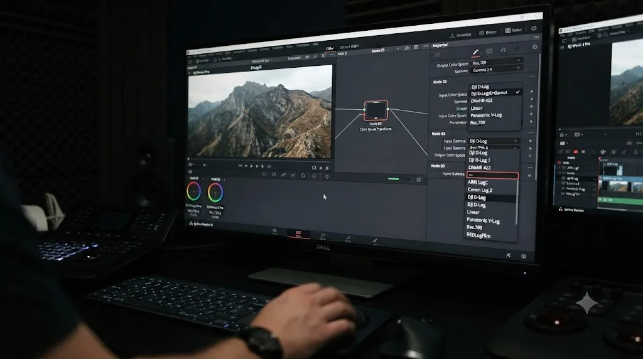Click the panel icon in the Inspector's bottom-right corner

coord(524,256)
